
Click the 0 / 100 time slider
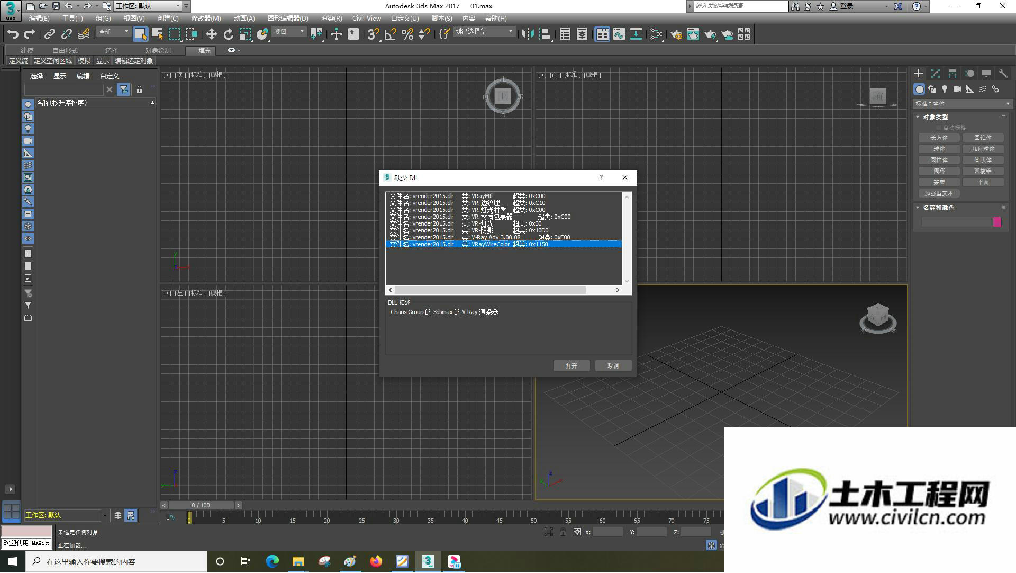(201, 505)
